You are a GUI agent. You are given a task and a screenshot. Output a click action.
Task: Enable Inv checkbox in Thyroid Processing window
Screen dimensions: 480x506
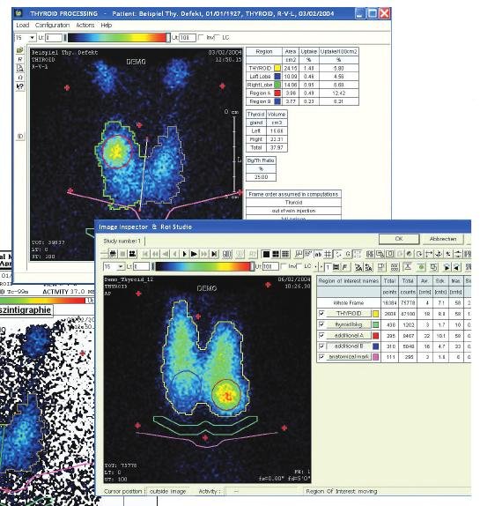click(201, 37)
